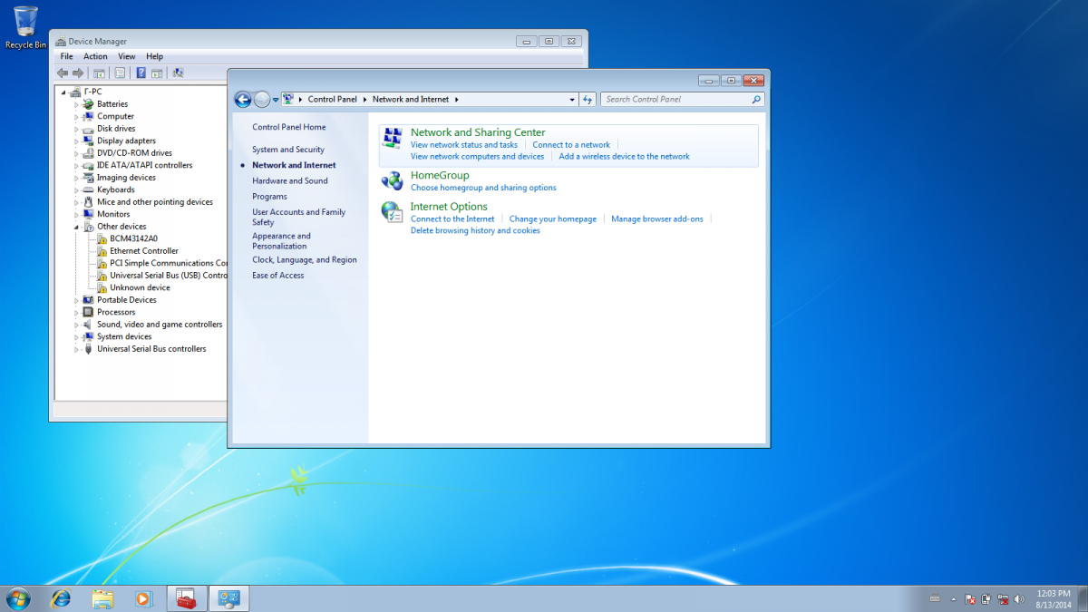
Task: Click Scan for hardware changes toolbar icon
Action: (178, 73)
